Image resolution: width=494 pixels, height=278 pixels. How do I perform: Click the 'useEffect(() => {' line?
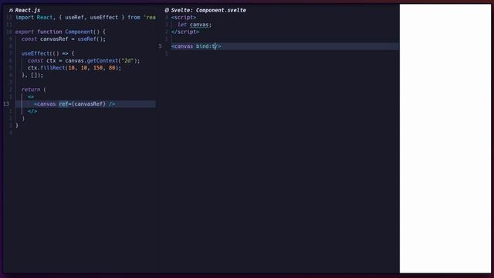[x=48, y=53]
